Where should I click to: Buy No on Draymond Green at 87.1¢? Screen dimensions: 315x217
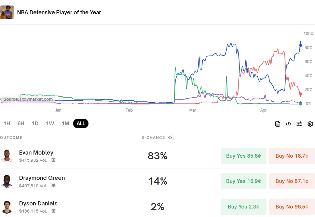tap(292, 181)
